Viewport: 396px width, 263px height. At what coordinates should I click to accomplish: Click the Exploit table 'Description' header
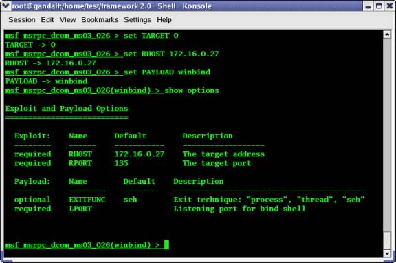(x=208, y=136)
